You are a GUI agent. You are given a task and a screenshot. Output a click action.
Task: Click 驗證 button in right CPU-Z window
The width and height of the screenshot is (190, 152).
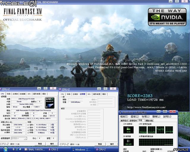click(100, 144)
